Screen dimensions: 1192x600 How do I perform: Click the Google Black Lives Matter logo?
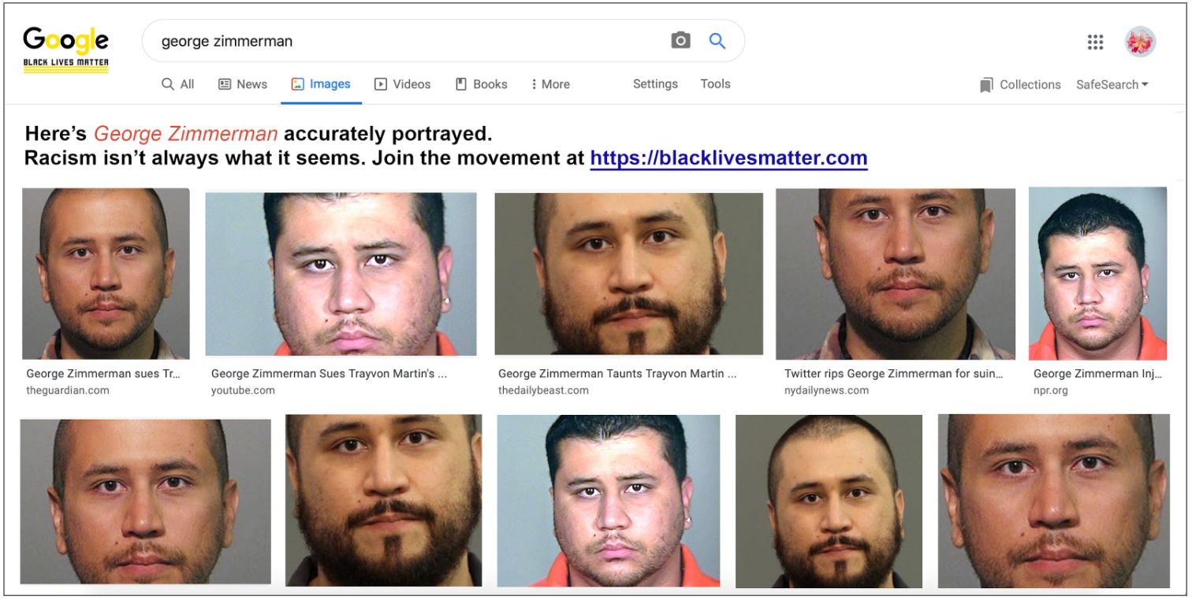pos(66,49)
